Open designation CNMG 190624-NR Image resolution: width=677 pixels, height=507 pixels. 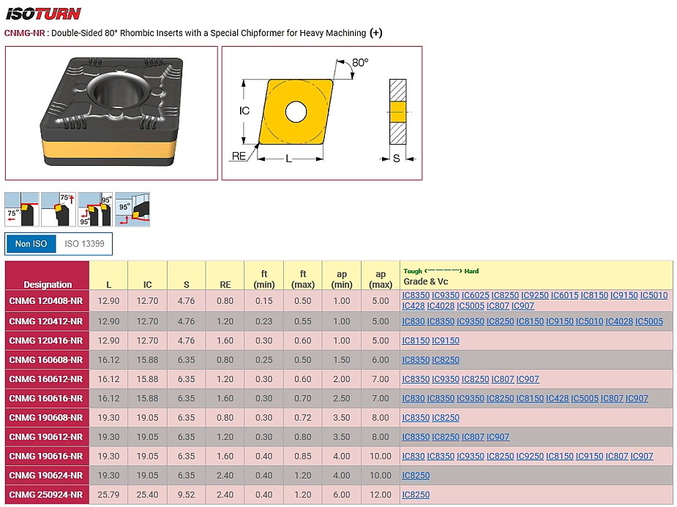46,475
